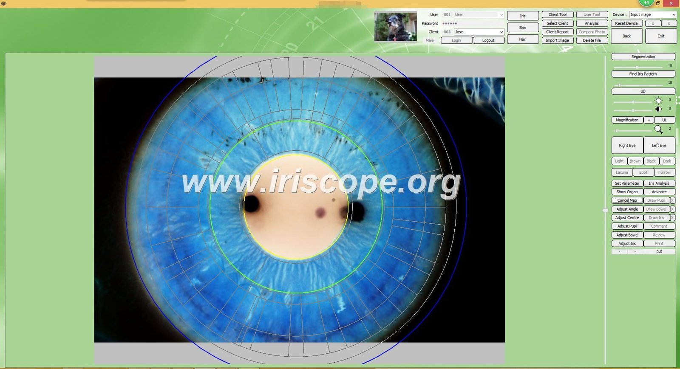
Task: Select the Furrow marker type
Action: tap(665, 172)
